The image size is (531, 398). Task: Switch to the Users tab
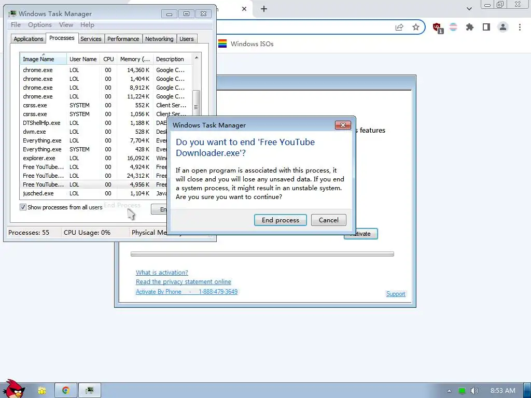coord(187,39)
